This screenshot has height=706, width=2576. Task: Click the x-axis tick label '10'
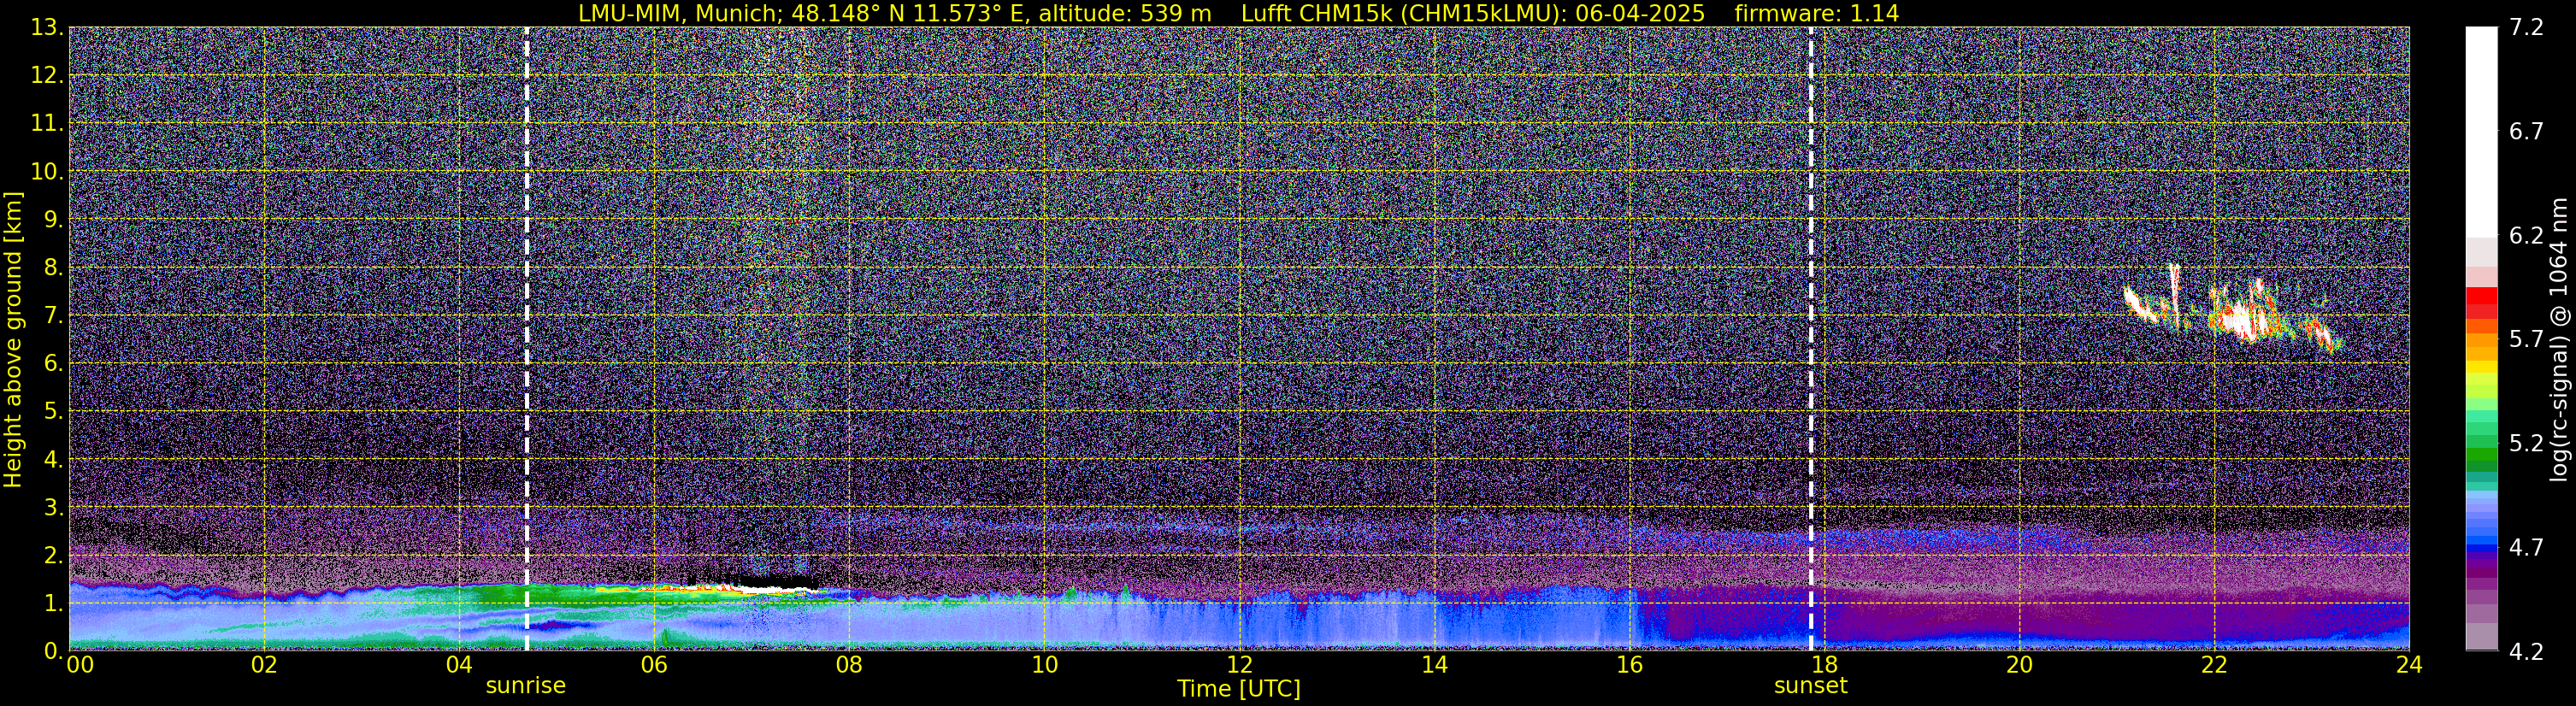[1044, 665]
